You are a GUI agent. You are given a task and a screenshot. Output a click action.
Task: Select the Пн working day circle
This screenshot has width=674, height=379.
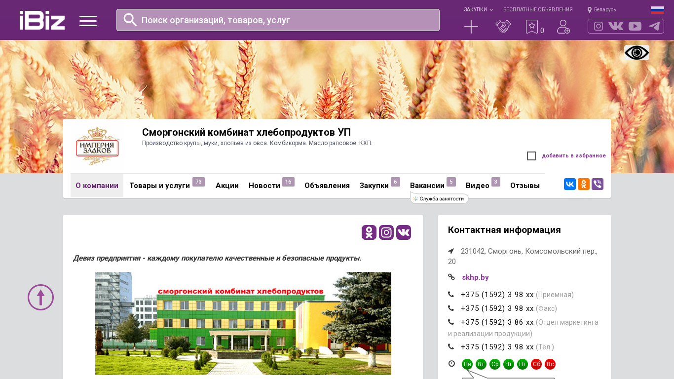[x=467, y=364]
